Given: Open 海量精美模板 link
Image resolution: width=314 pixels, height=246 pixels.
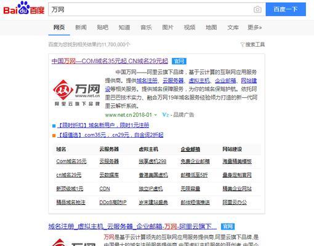Looking at the screenshot, I should 237,161.
